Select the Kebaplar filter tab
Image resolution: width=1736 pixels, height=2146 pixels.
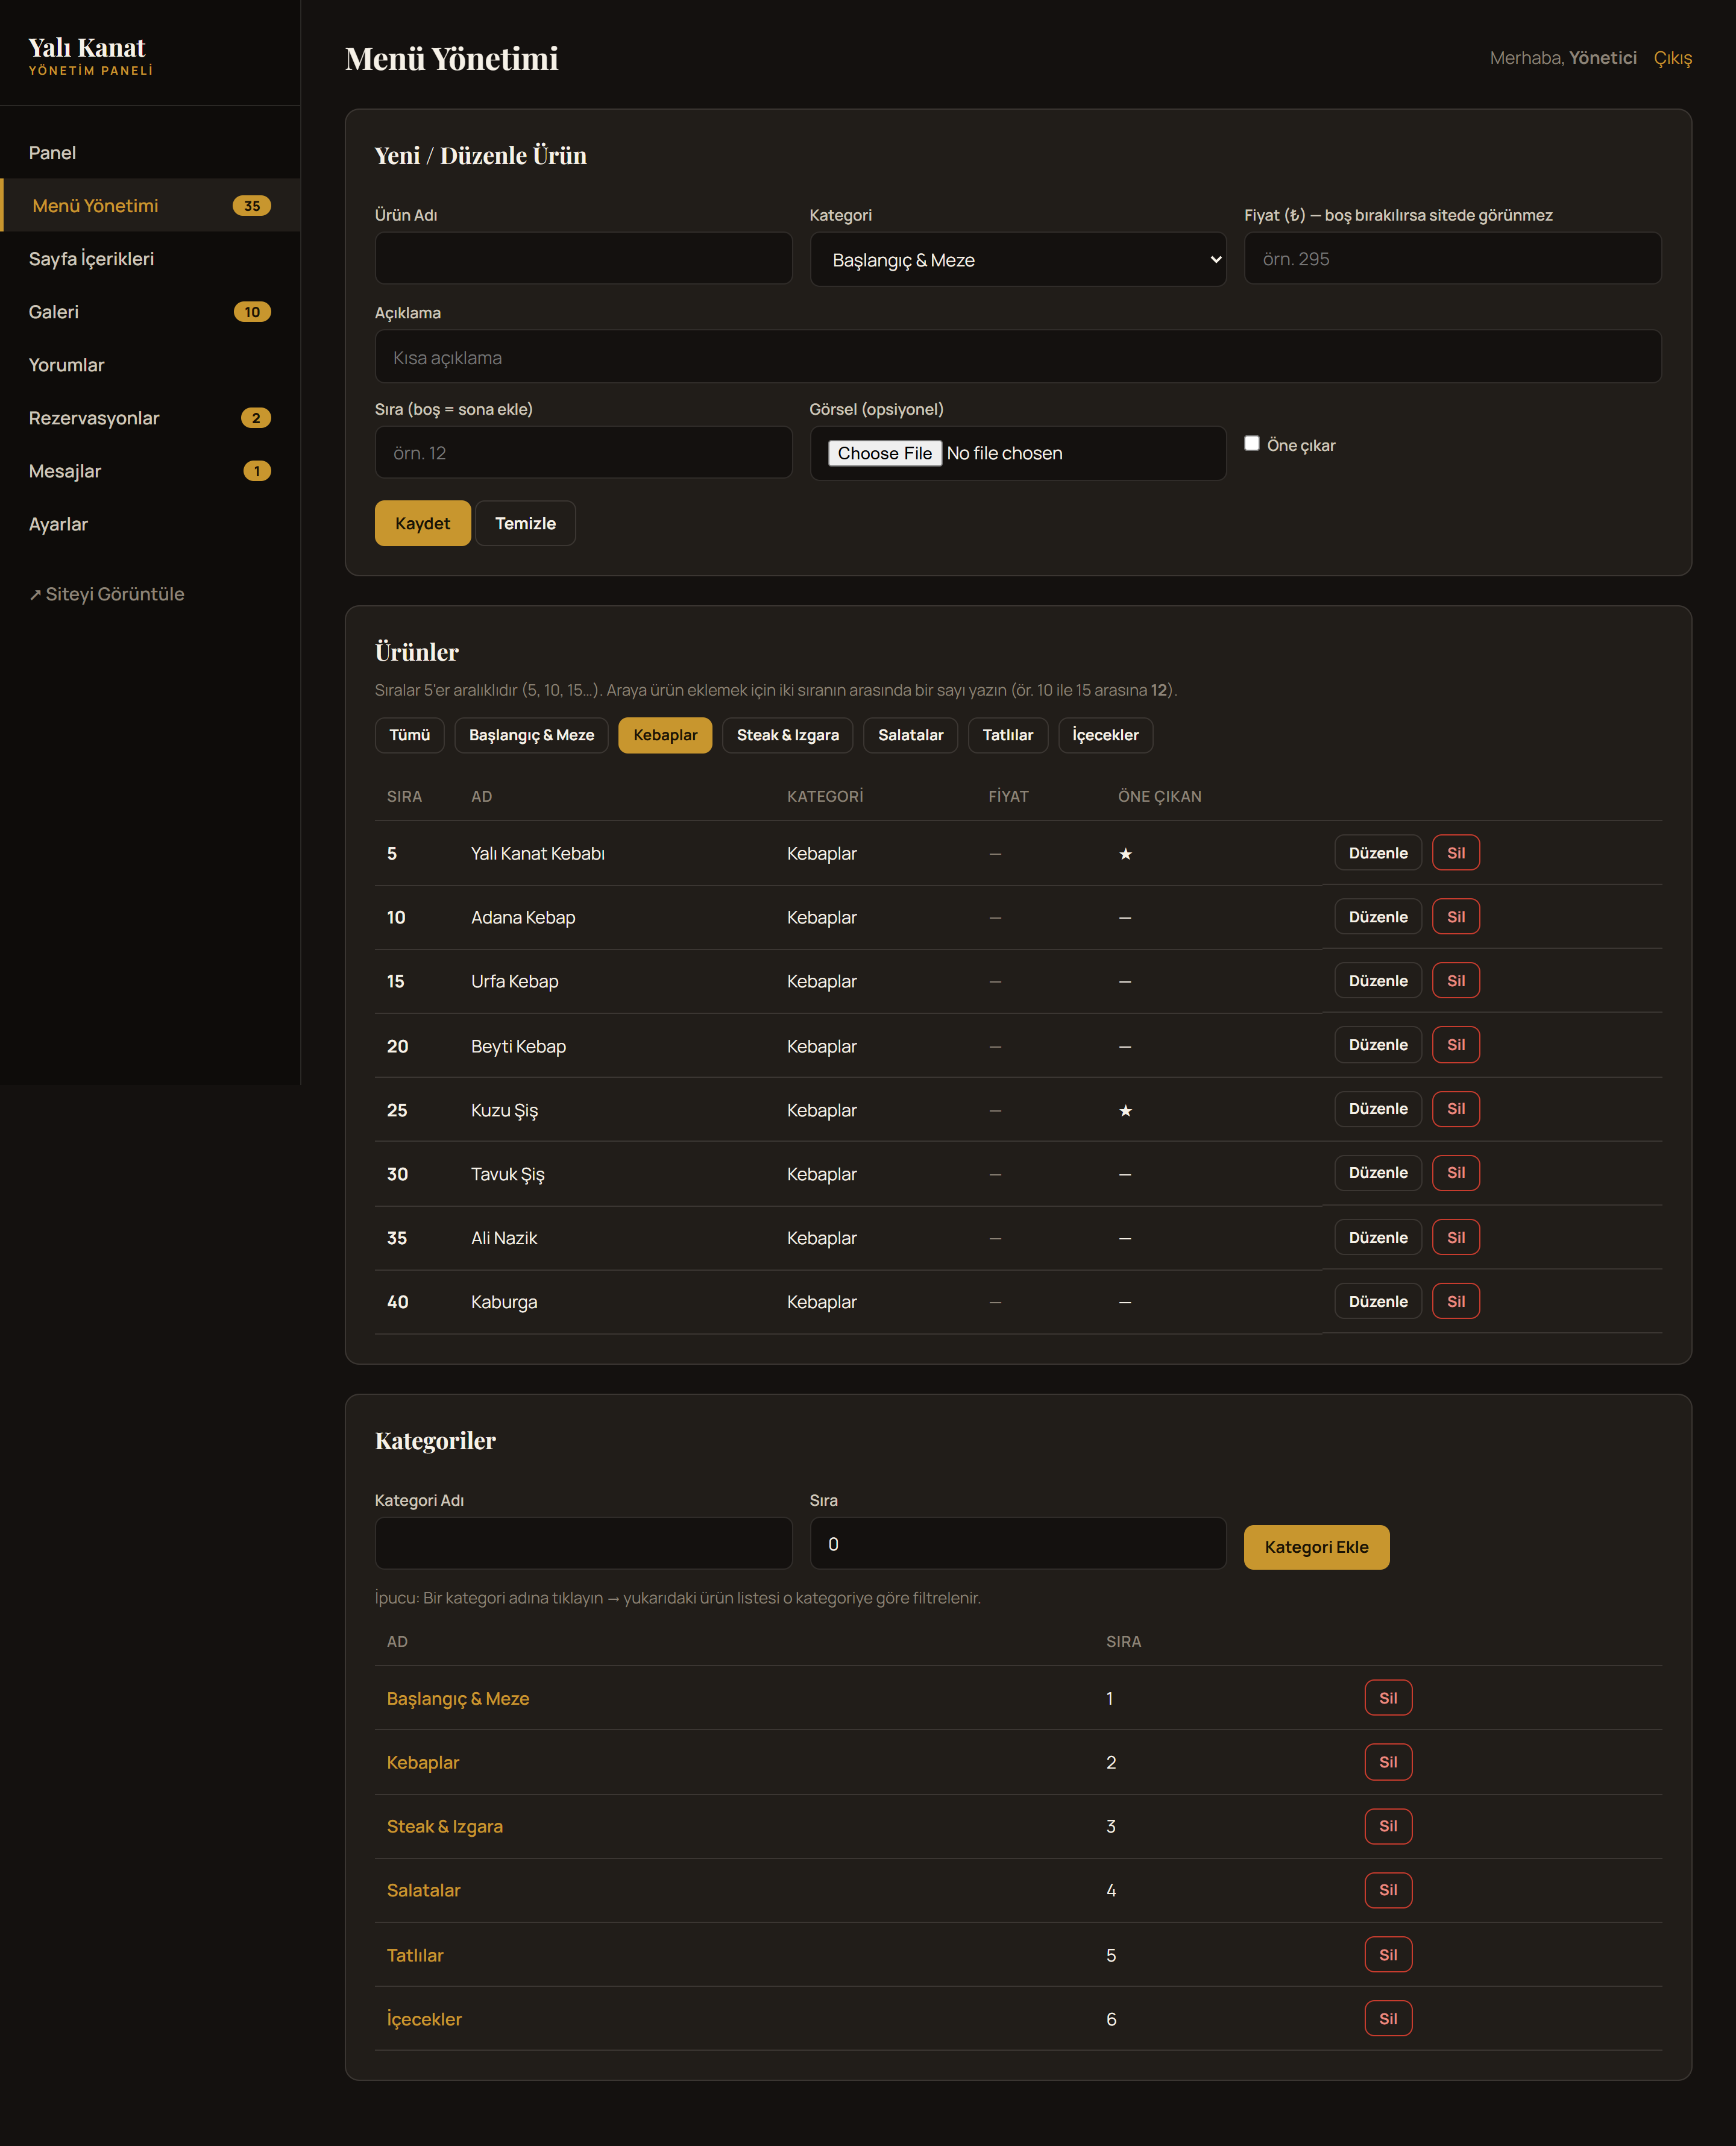665,735
